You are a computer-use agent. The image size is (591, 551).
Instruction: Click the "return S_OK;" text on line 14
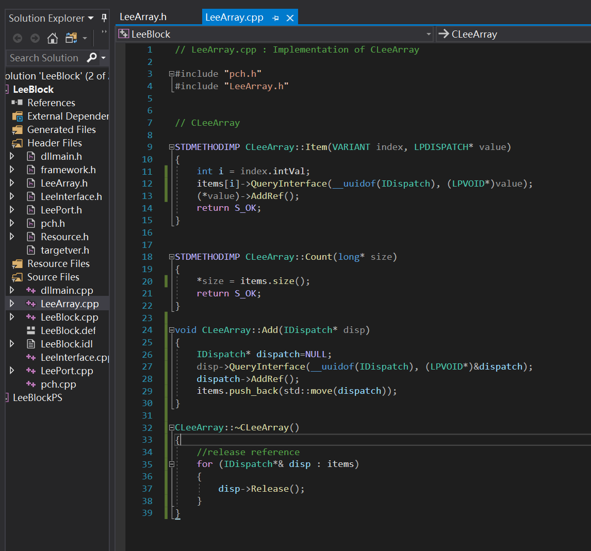tap(229, 208)
